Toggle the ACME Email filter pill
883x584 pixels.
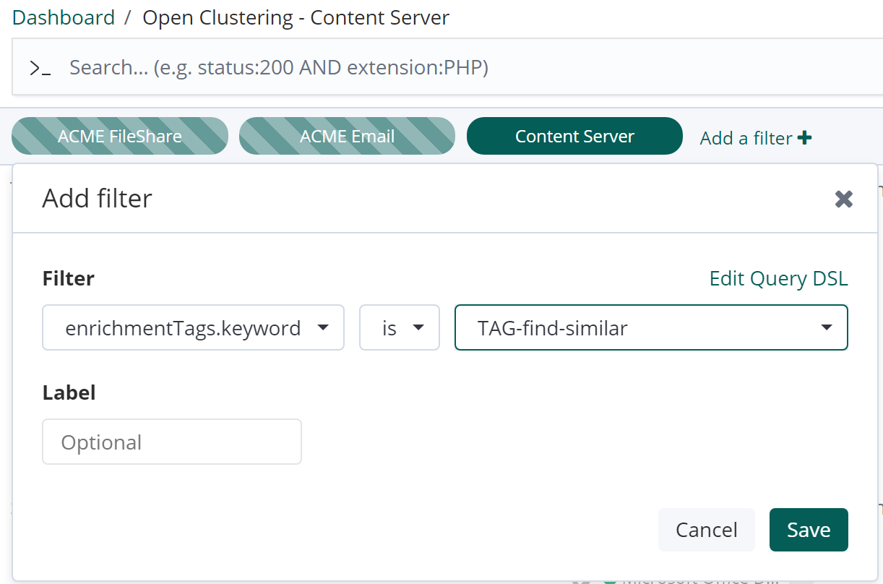(347, 136)
